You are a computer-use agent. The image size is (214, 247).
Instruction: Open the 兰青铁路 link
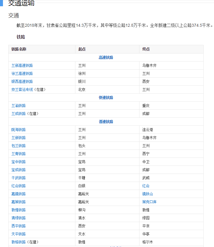[x=18, y=154]
